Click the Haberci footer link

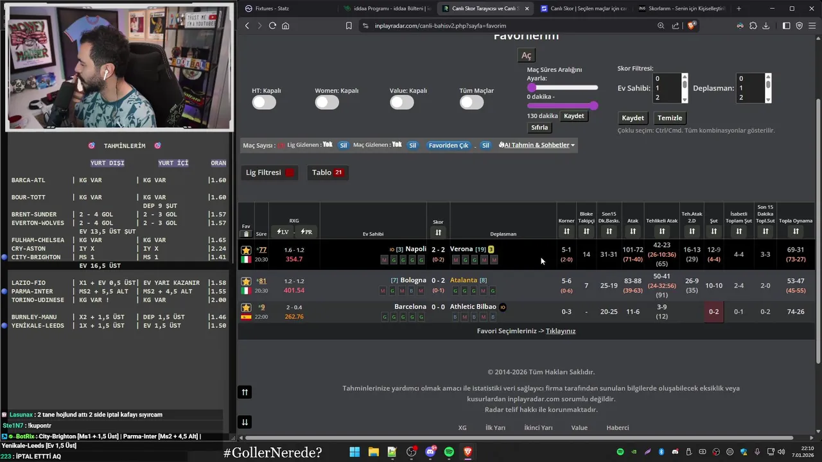click(618, 428)
